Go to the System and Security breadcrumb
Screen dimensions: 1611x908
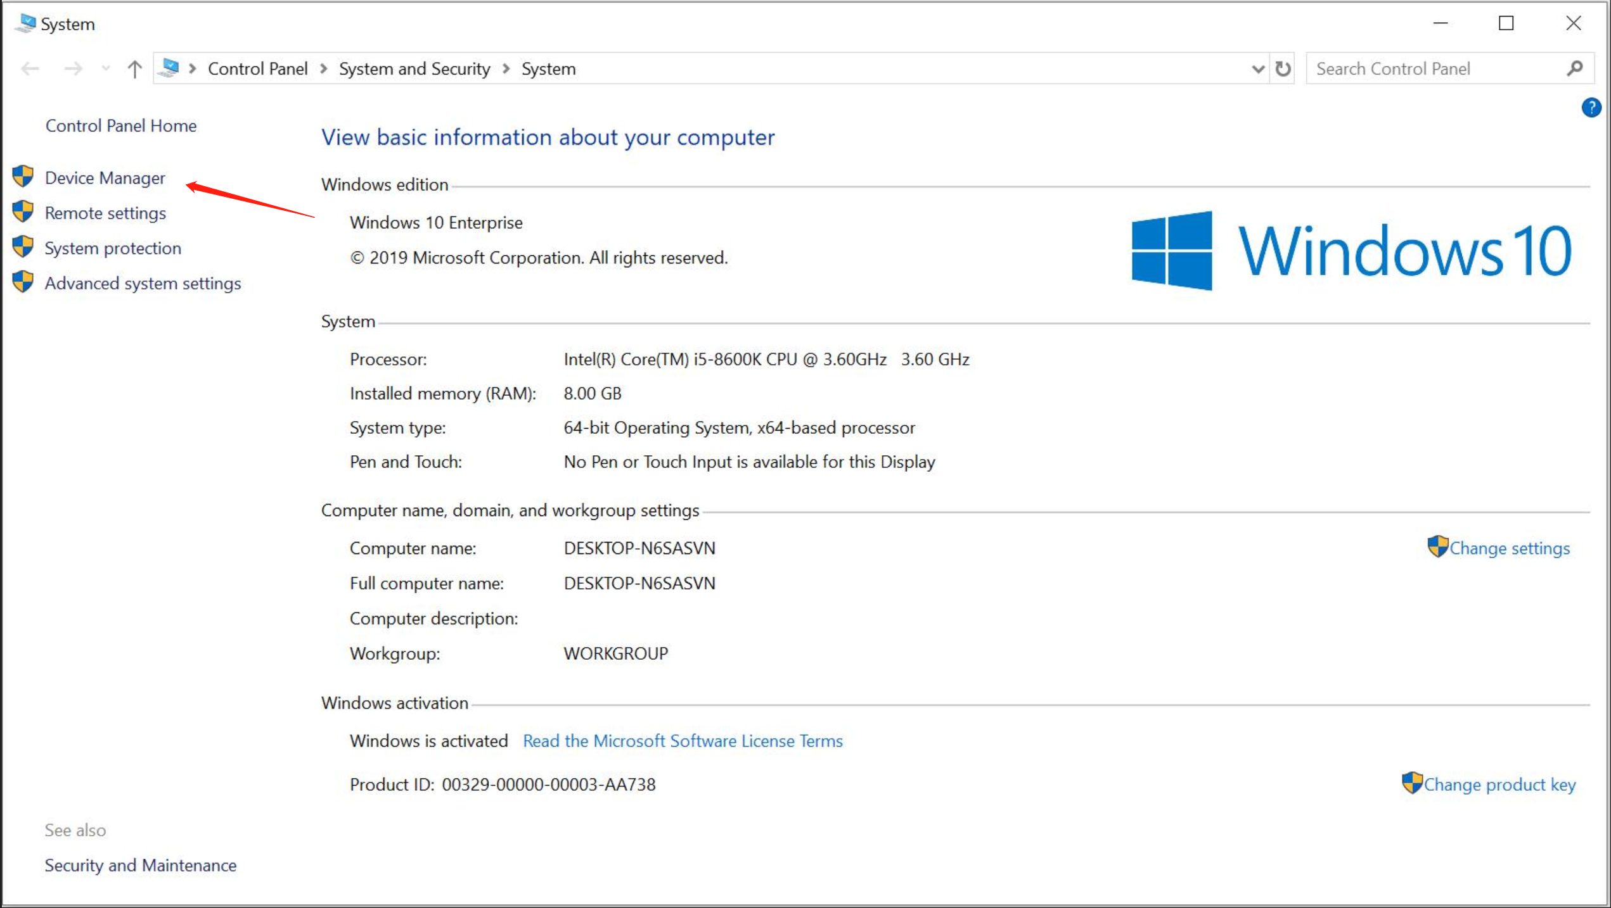click(x=414, y=68)
